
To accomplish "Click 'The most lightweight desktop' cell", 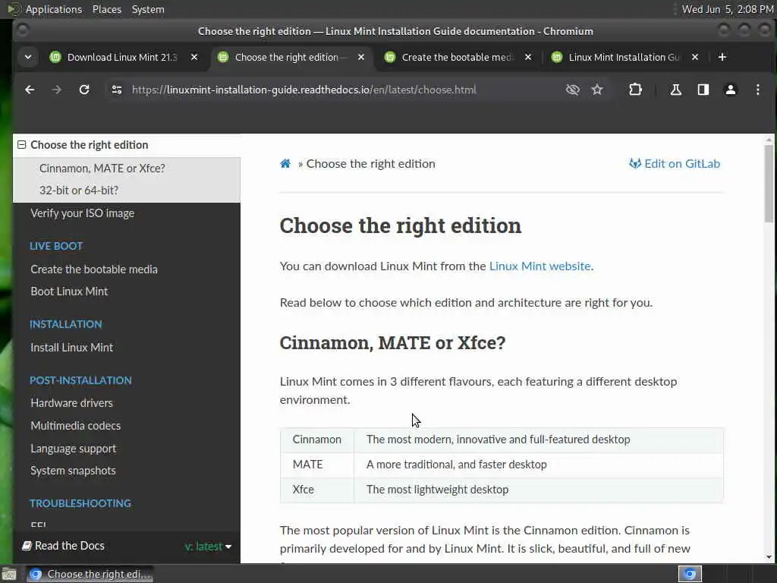I will [539, 490].
